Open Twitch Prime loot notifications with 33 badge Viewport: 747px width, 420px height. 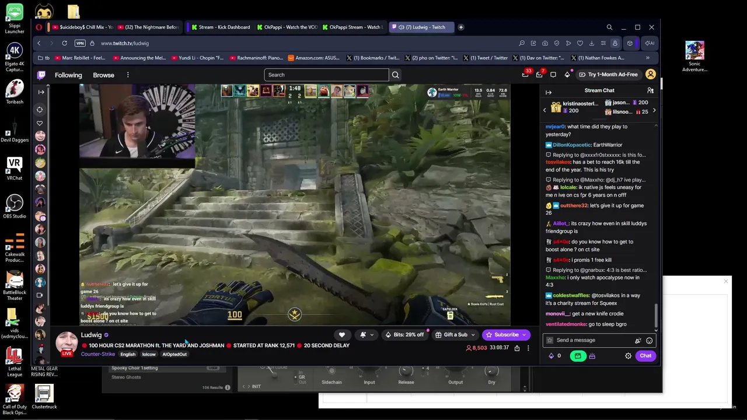[525, 75]
